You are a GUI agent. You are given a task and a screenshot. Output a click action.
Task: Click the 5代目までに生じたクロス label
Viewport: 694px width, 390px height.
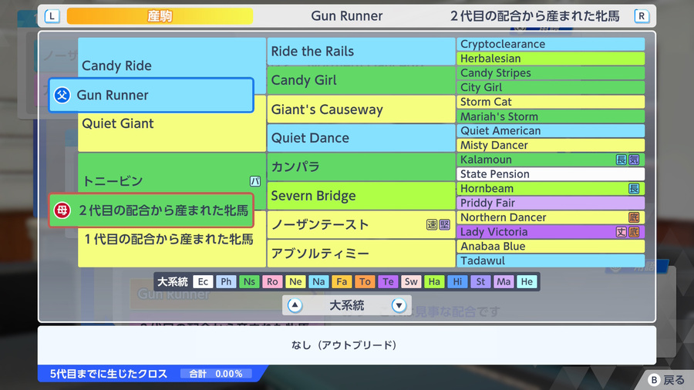point(109,374)
